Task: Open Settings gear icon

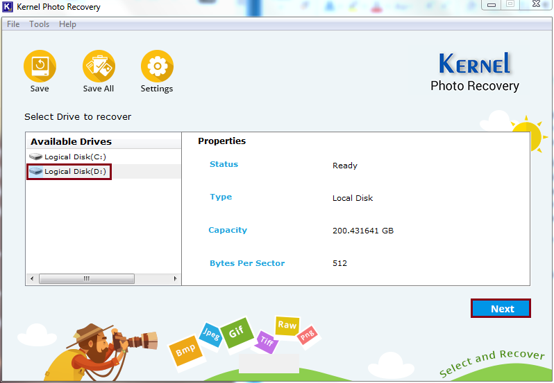Action: click(157, 66)
